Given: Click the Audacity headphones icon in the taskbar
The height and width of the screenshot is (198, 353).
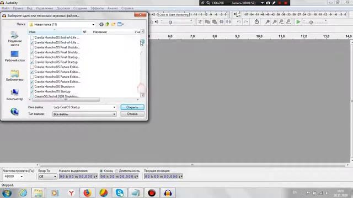Looking at the screenshot, I should (x=168, y=193).
